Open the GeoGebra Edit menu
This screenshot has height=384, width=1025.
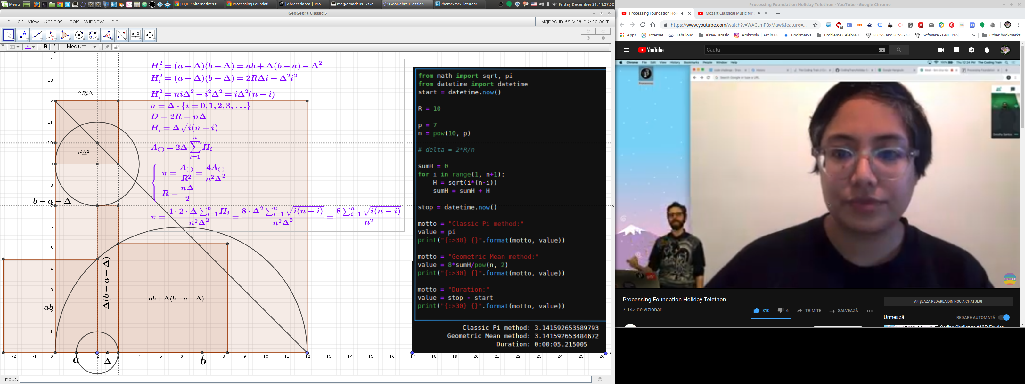point(19,21)
